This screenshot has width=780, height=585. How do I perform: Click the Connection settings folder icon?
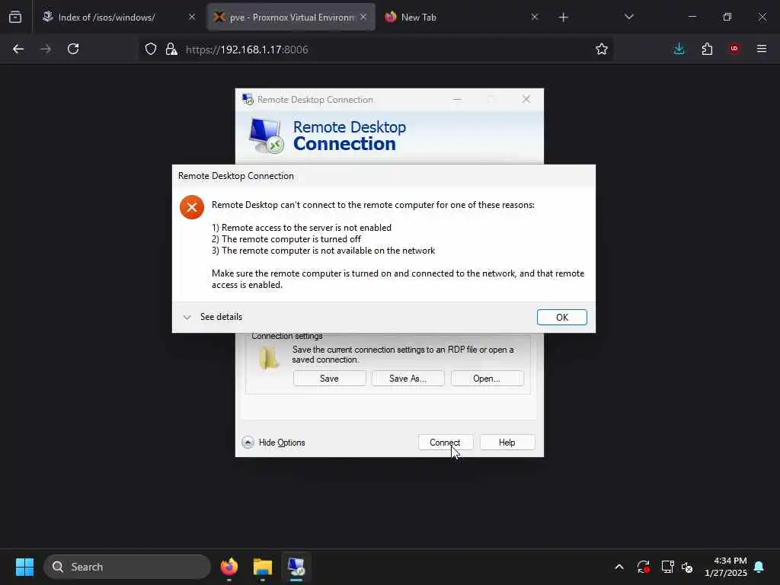click(269, 358)
